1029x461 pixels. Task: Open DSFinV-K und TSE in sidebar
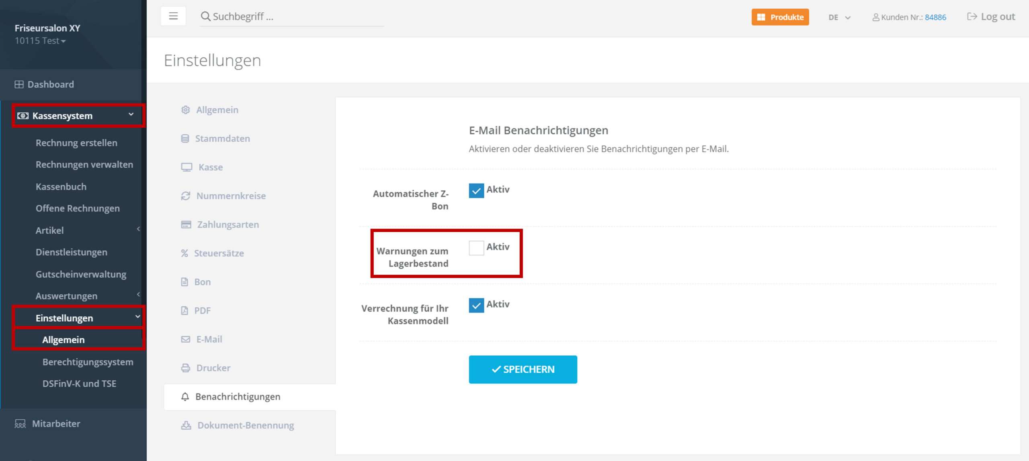coord(80,383)
